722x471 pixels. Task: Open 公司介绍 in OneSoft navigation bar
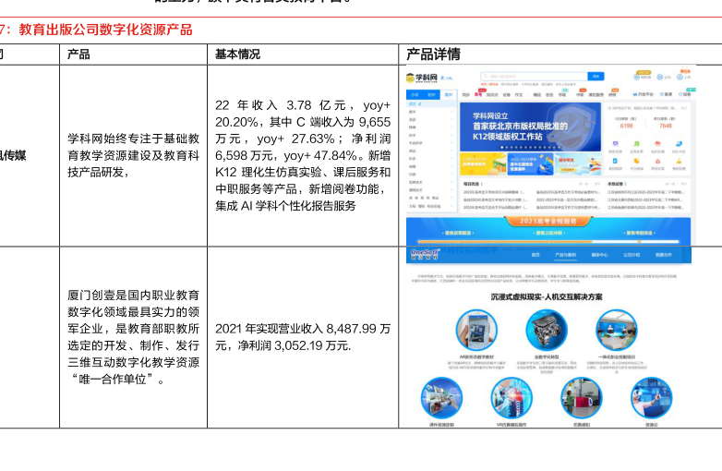632,255
